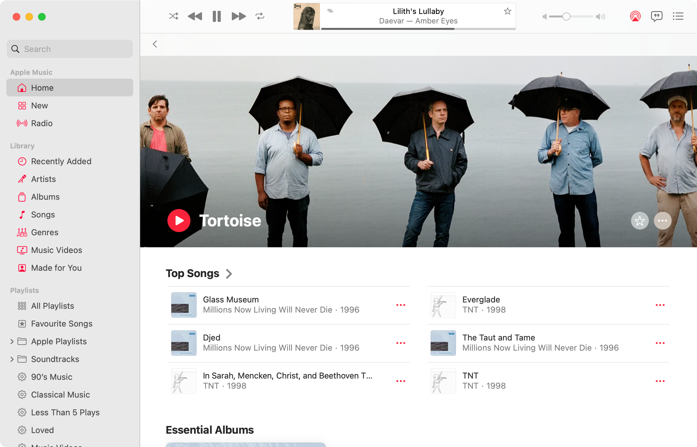Open more options for TNT song
Viewport: 697px width, 447px height.
660,381
